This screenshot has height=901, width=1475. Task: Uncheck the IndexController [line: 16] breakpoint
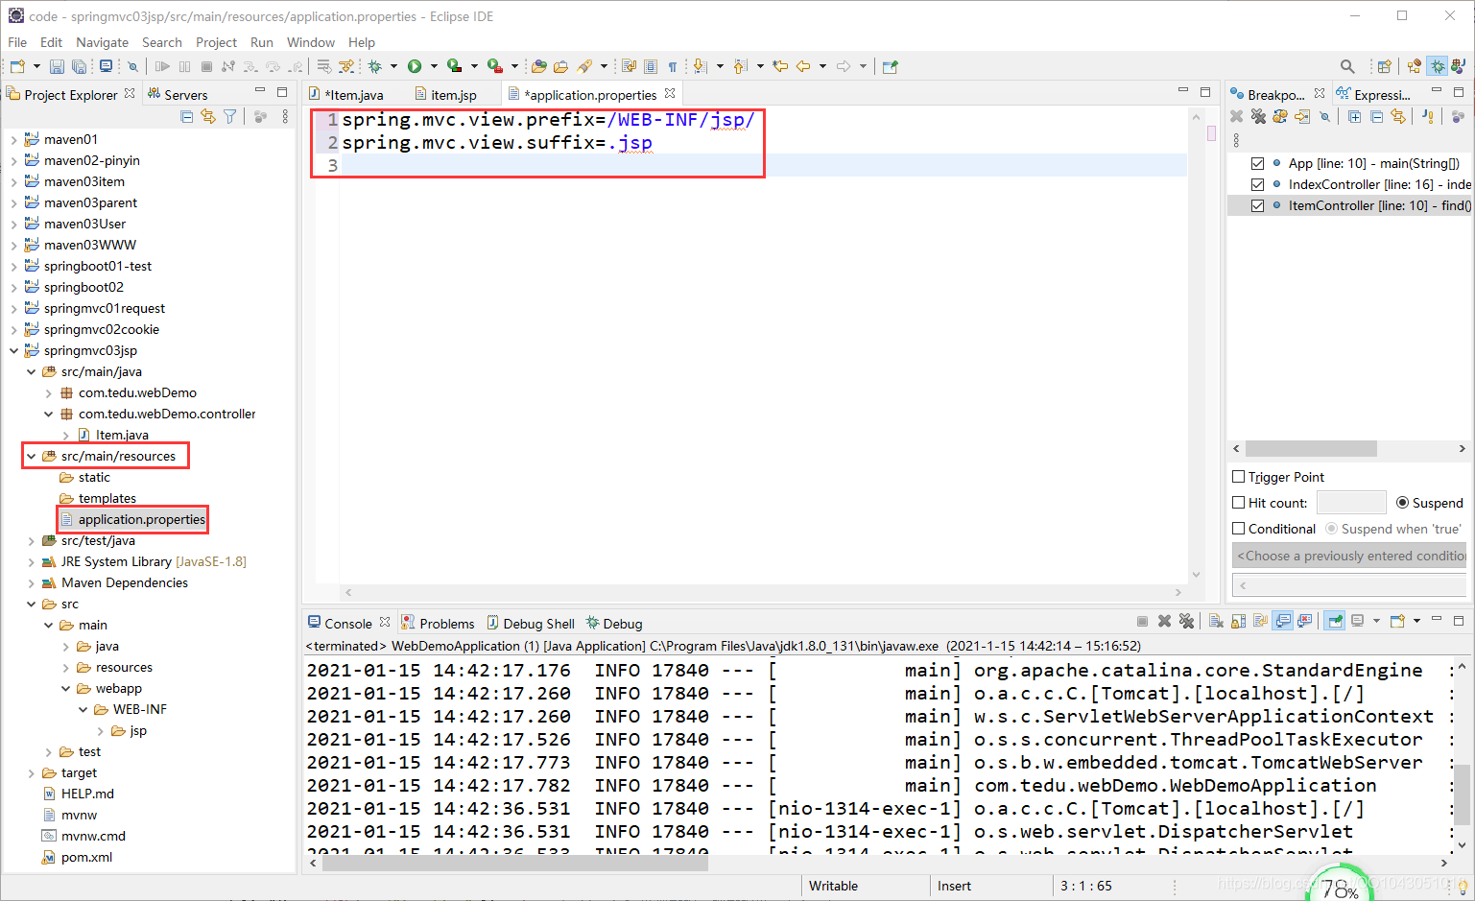(1257, 184)
